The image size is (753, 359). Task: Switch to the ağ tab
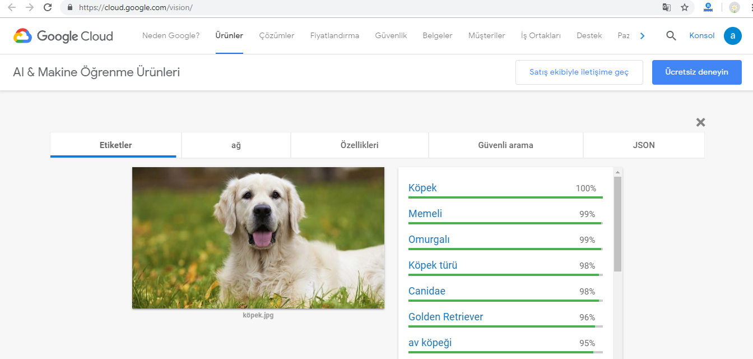pyautogui.click(x=236, y=145)
